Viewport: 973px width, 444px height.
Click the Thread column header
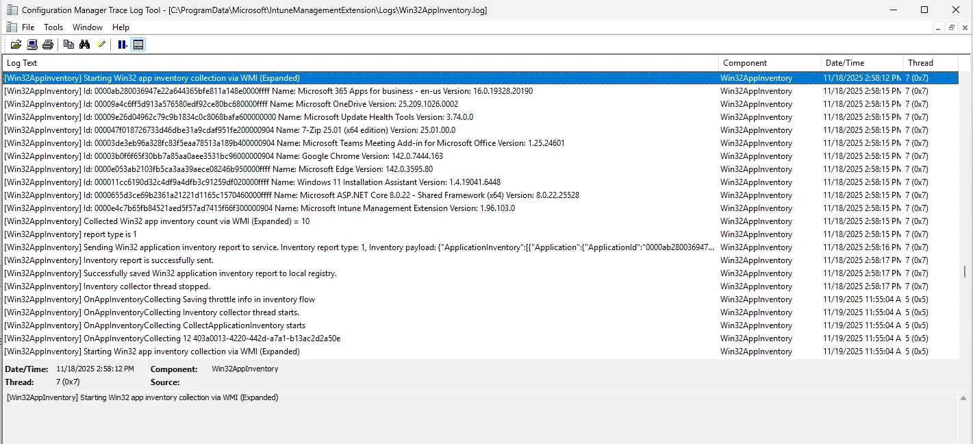(x=931, y=63)
